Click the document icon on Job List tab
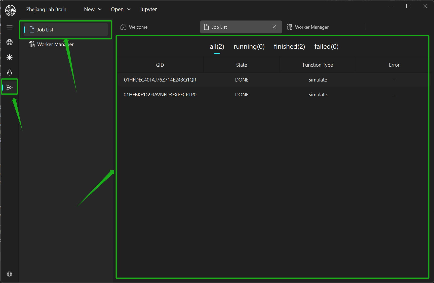Image resolution: width=434 pixels, height=283 pixels. [206, 27]
